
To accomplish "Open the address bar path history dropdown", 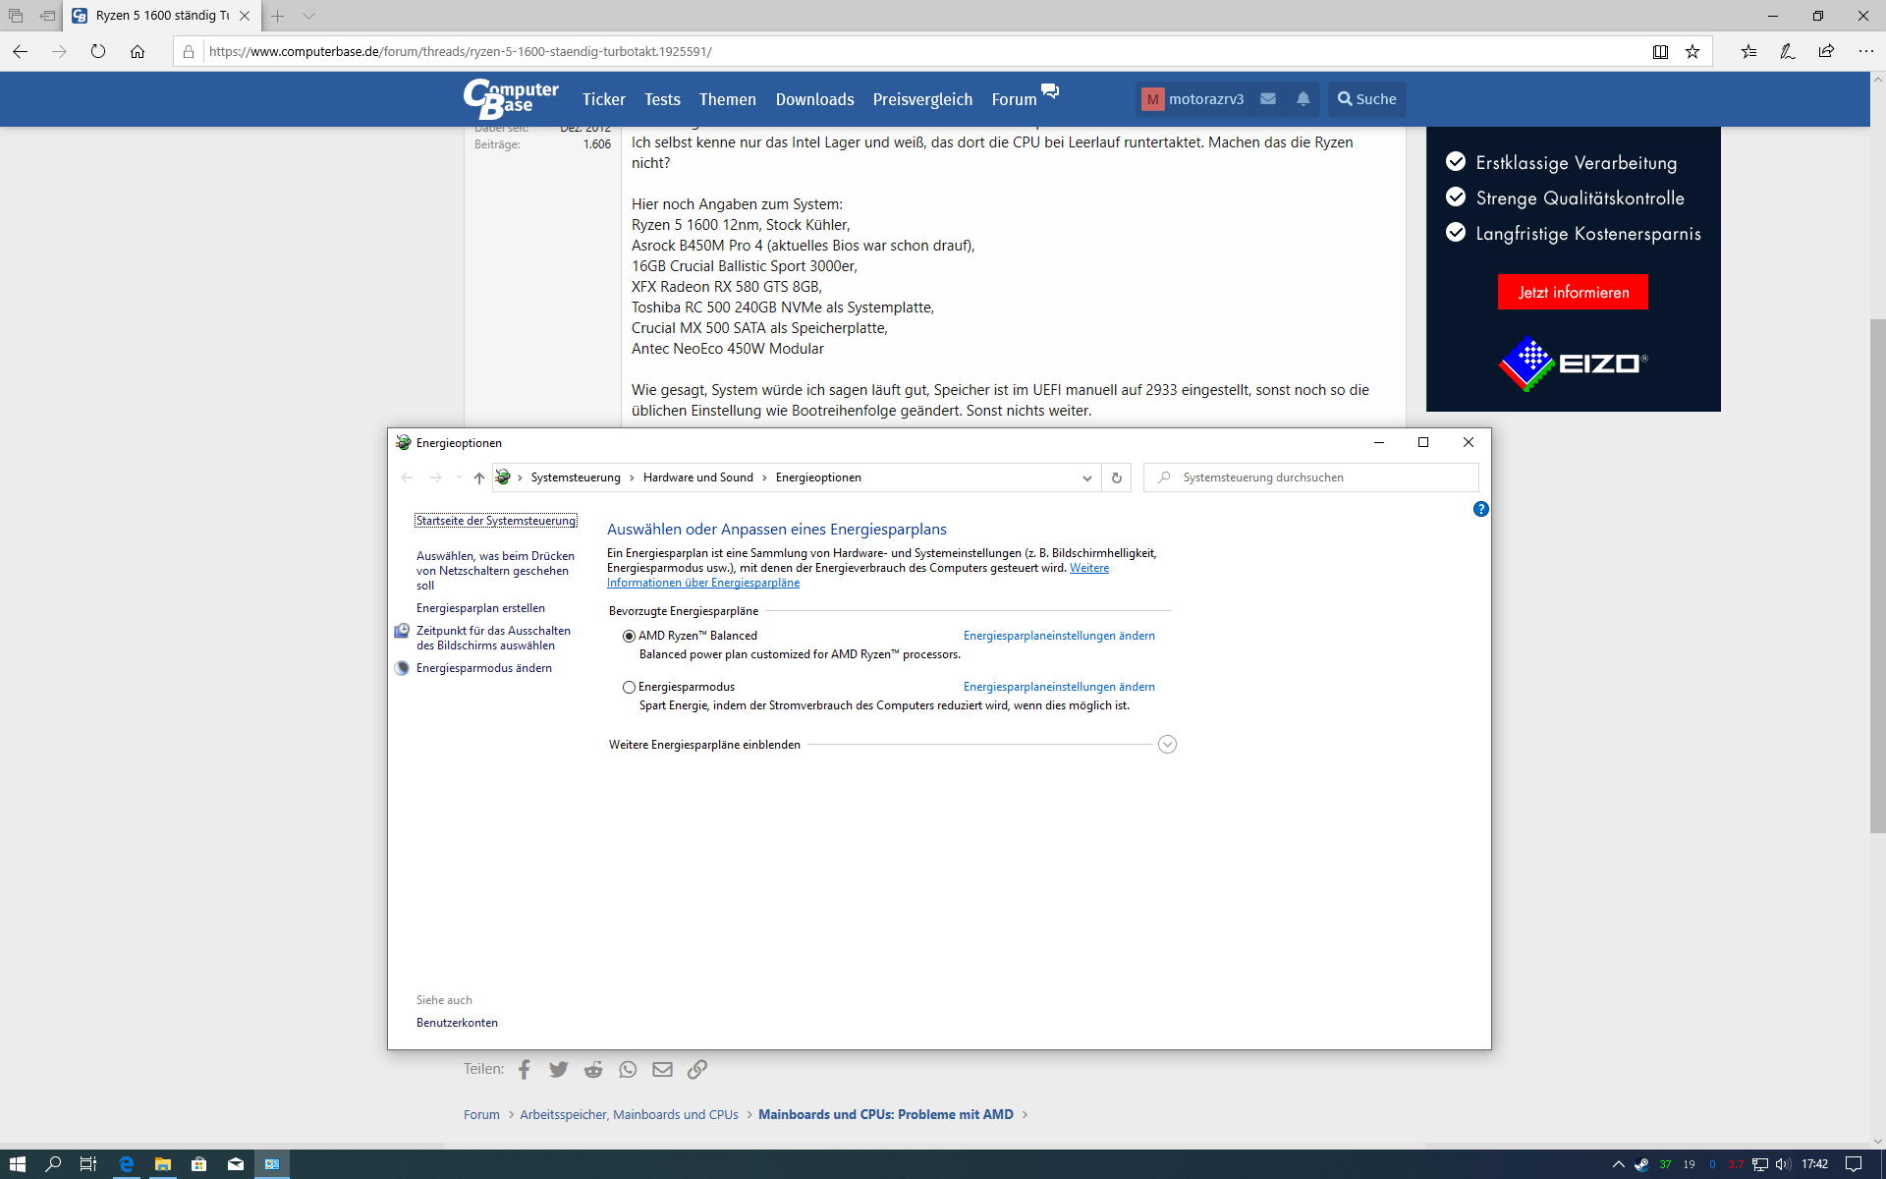I will point(1086,477).
